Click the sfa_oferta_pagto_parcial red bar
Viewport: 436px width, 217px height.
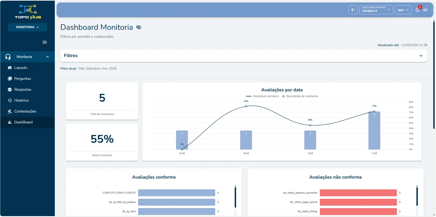click(358, 202)
